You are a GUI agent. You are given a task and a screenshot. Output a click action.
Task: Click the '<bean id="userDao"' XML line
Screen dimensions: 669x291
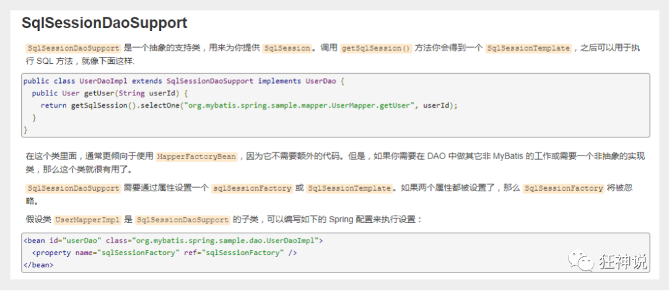173,241
